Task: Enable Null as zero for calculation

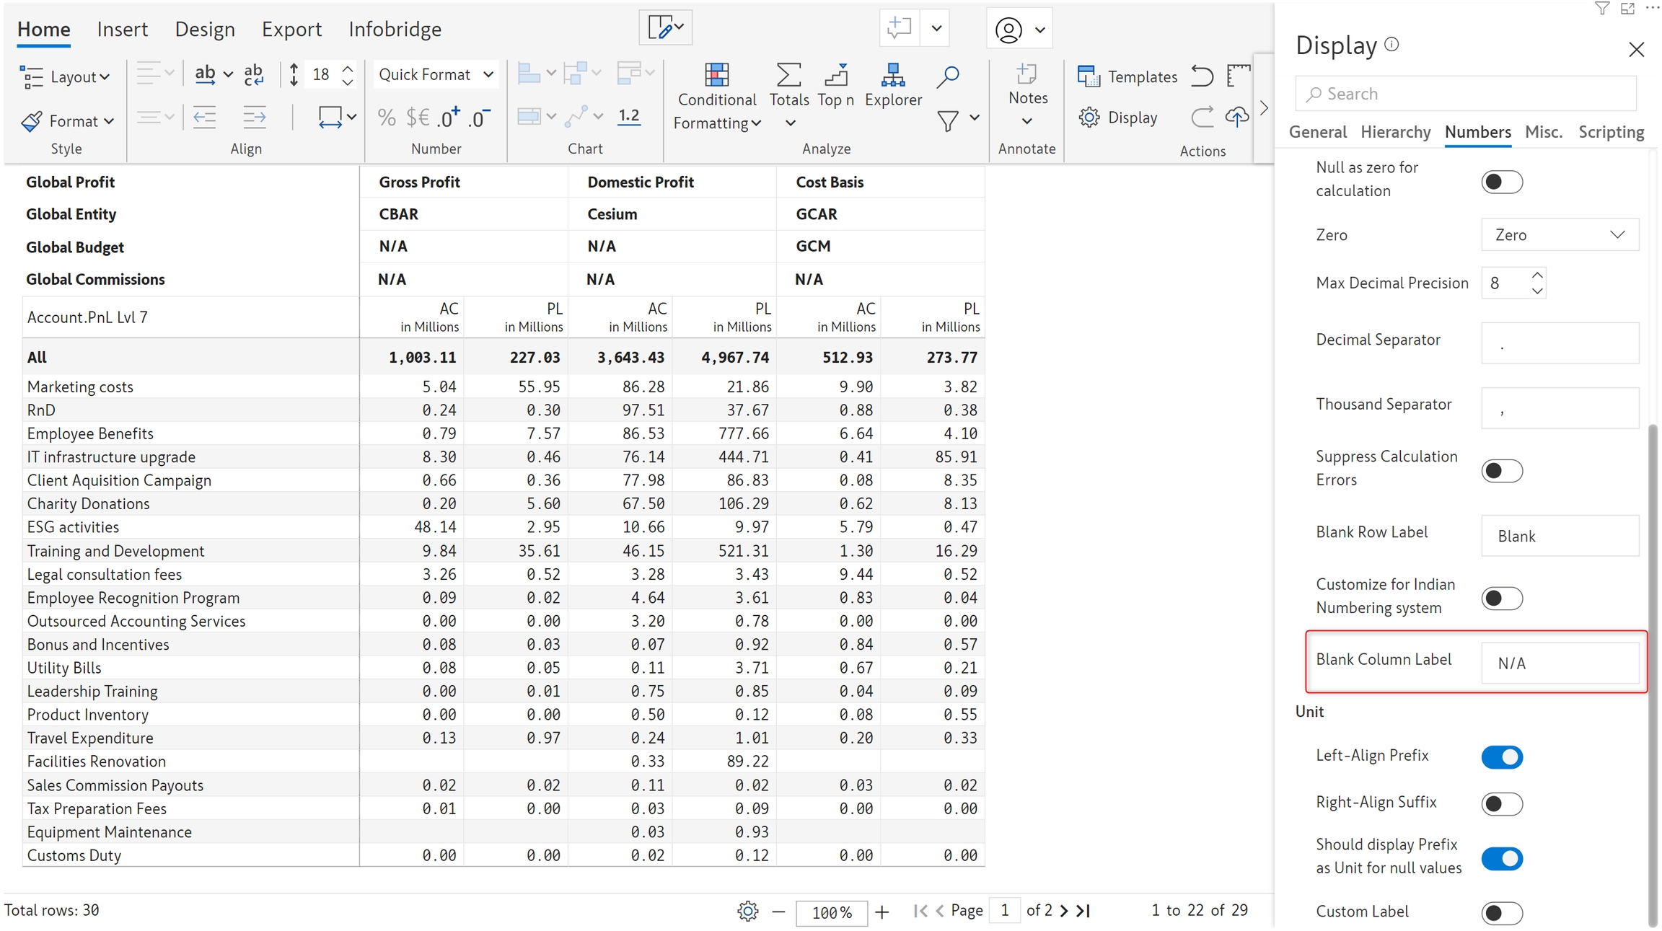Action: 1502,182
